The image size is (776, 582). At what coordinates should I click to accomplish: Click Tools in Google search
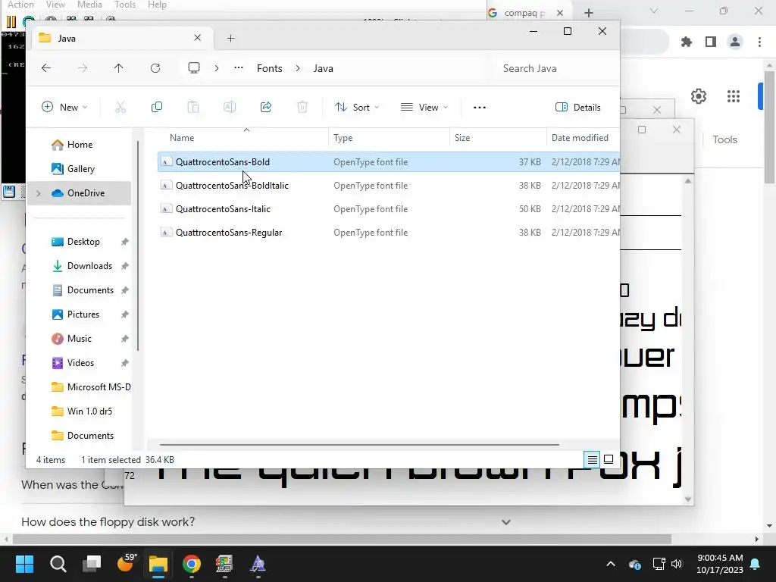tap(725, 140)
